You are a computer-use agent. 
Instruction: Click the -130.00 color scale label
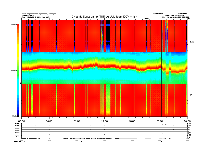14,24
